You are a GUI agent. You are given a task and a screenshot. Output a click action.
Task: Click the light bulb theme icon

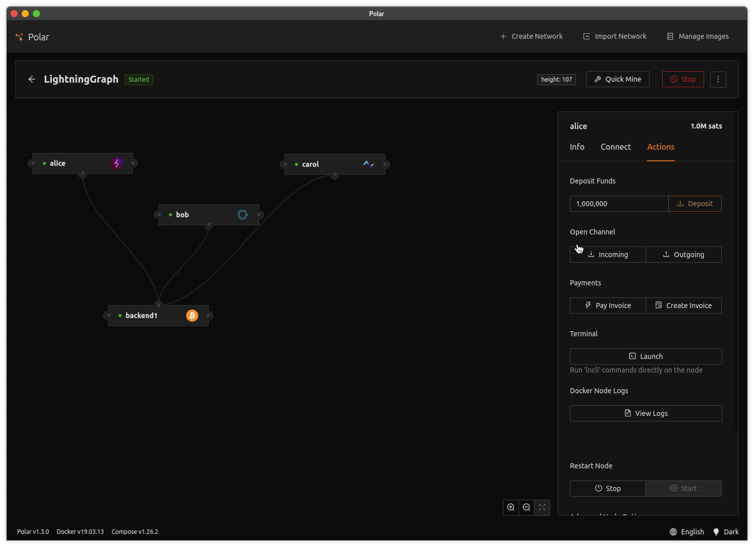pyautogui.click(x=716, y=532)
